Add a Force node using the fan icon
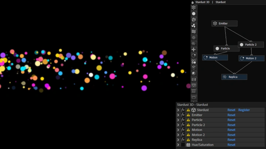Viewport: 266px width, 149px height. click(194, 26)
